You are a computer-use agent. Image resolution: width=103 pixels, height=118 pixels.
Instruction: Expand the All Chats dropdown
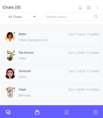20,17
